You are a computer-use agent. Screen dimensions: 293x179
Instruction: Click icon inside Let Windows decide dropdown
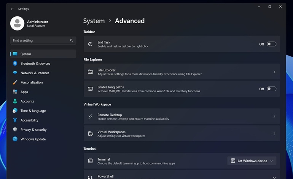tap(233, 161)
